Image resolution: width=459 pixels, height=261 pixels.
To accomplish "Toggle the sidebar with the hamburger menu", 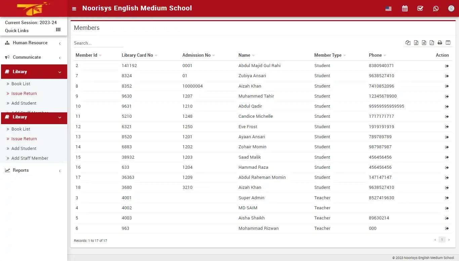I will point(74,9).
